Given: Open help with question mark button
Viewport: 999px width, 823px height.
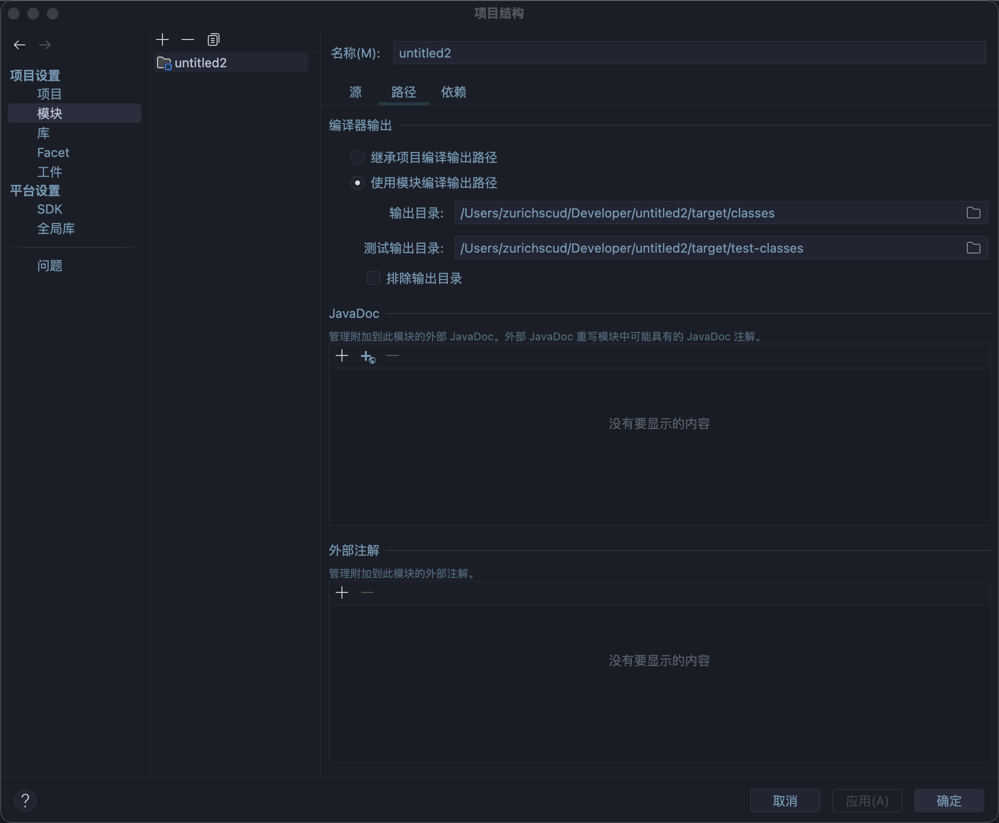Looking at the screenshot, I should [25, 801].
